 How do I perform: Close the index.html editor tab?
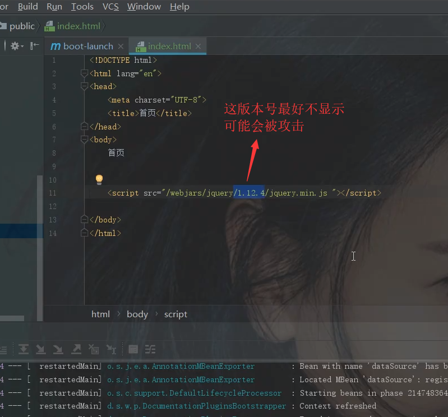(x=198, y=47)
